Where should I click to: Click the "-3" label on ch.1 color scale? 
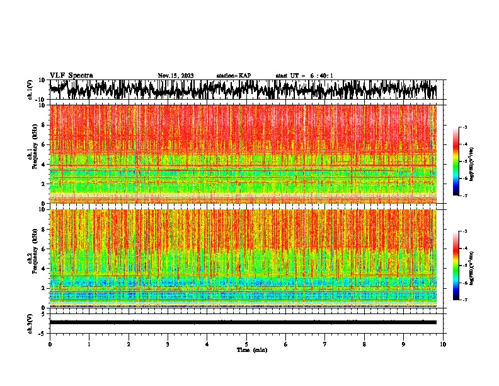[x=464, y=127]
